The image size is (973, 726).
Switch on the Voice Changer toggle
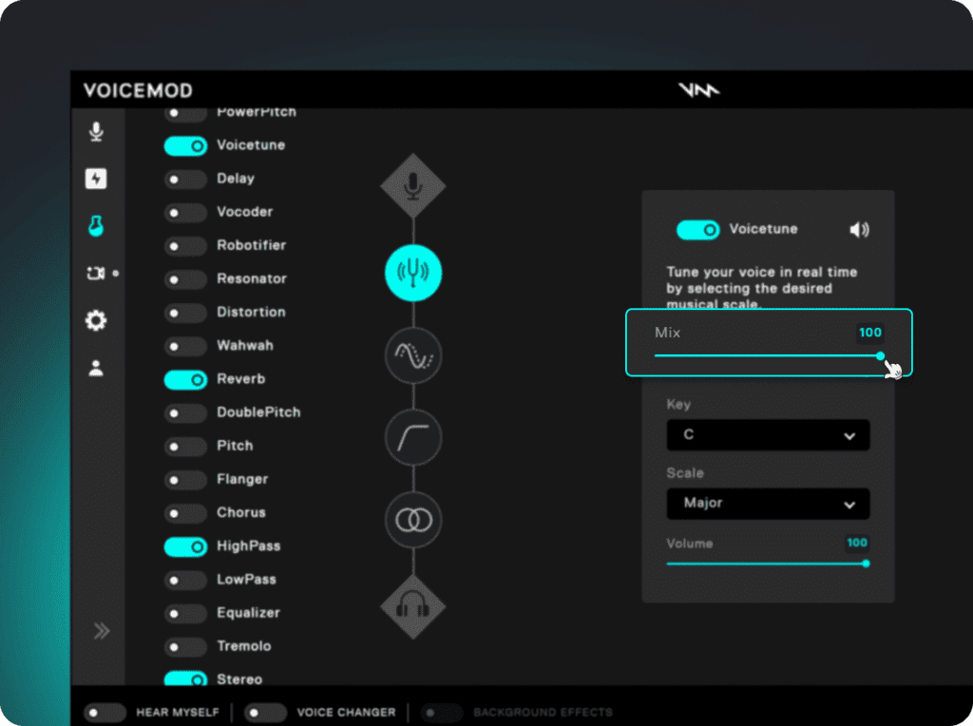pos(265,712)
